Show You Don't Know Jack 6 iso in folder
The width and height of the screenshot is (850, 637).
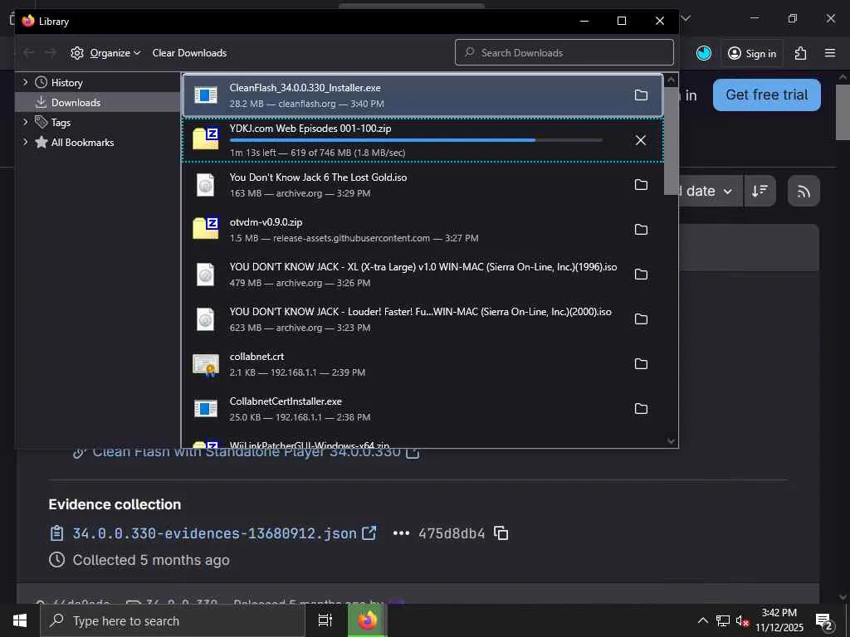(x=641, y=185)
